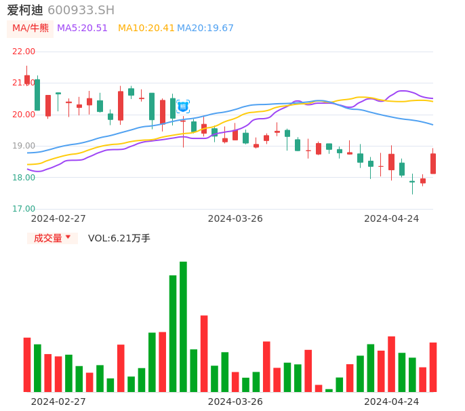Click the blue bear marker icon on chart
This screenshot has width=465, height=411.
point(182,106)
